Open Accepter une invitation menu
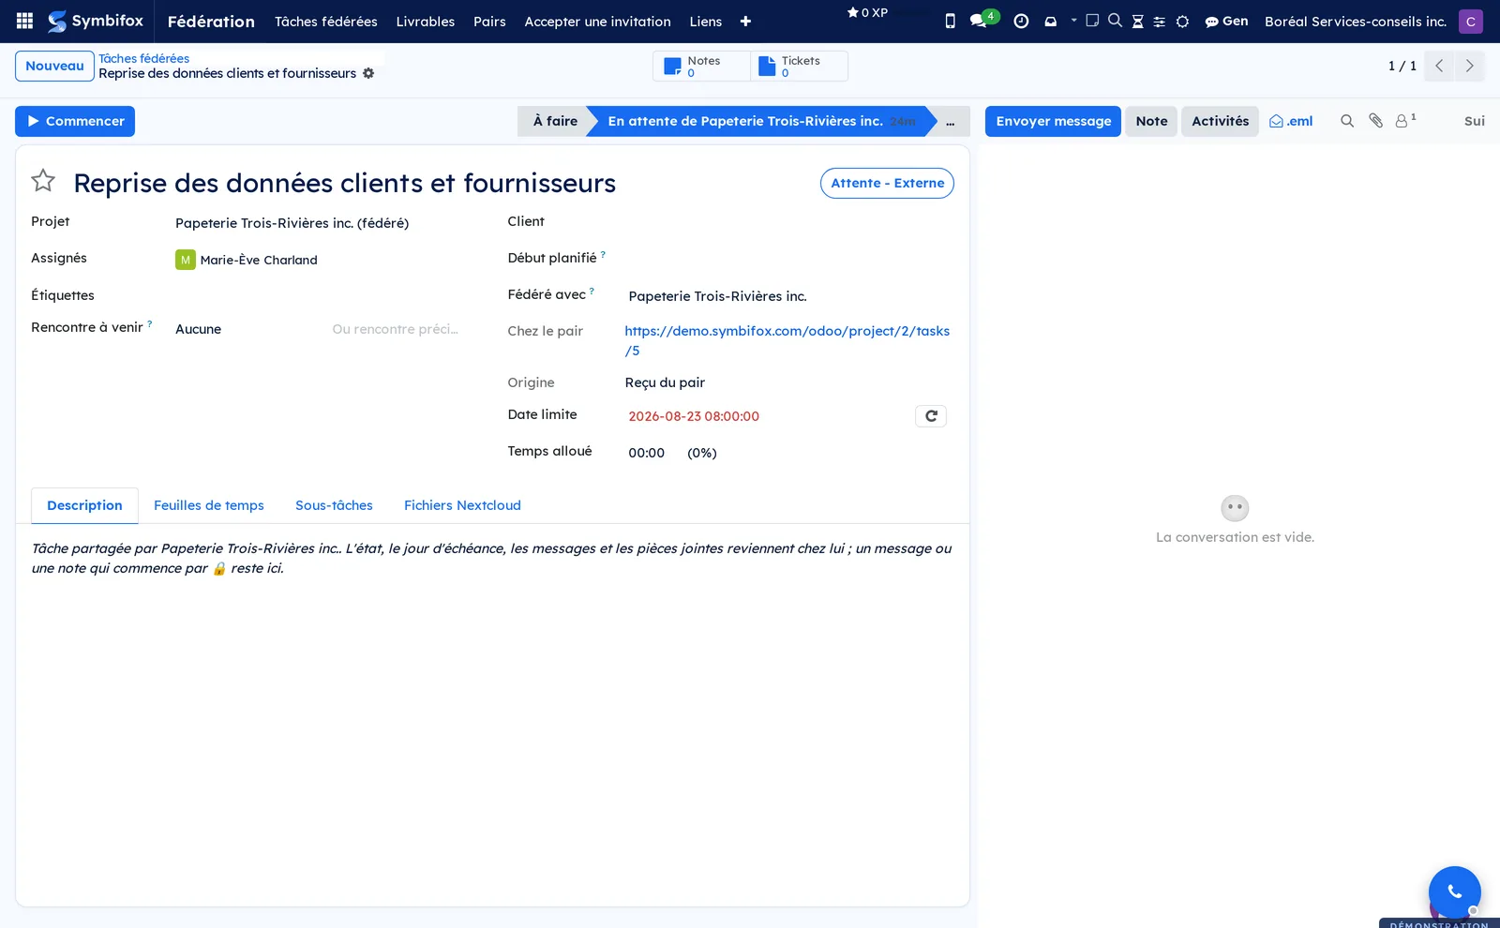Image resolution: width=1500 pixels, height=928 pixels. 597,22
